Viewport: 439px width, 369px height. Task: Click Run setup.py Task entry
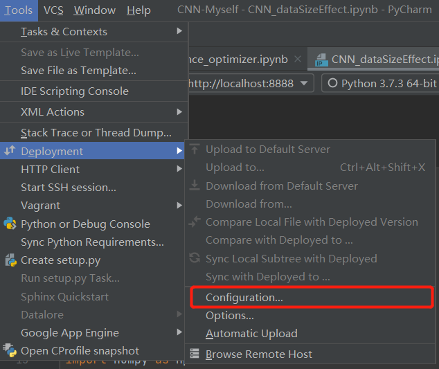point(92,278)
